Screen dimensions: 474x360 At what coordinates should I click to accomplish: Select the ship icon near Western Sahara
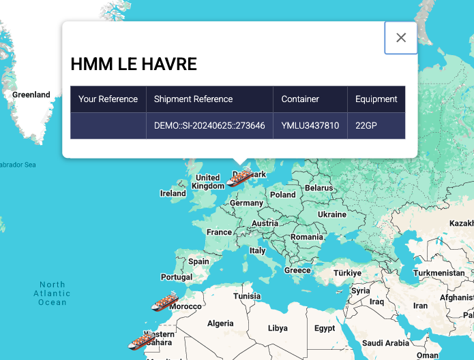[141, 340]
